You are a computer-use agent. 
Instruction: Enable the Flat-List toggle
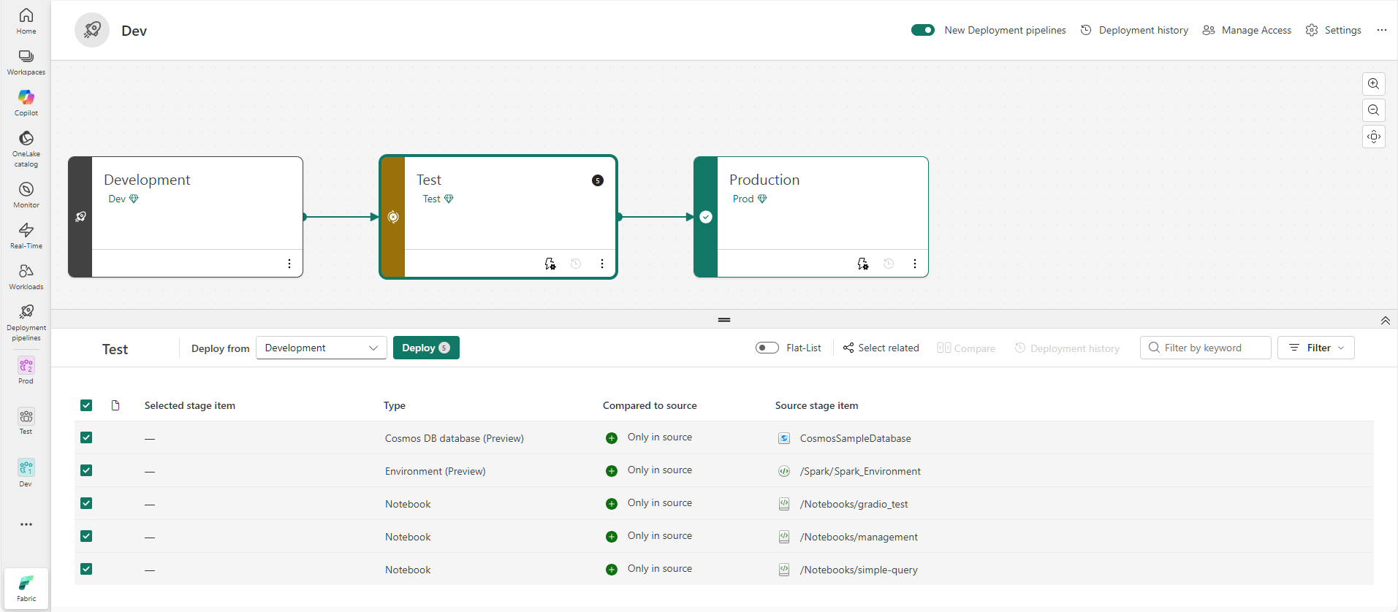[x=767, y=348]
